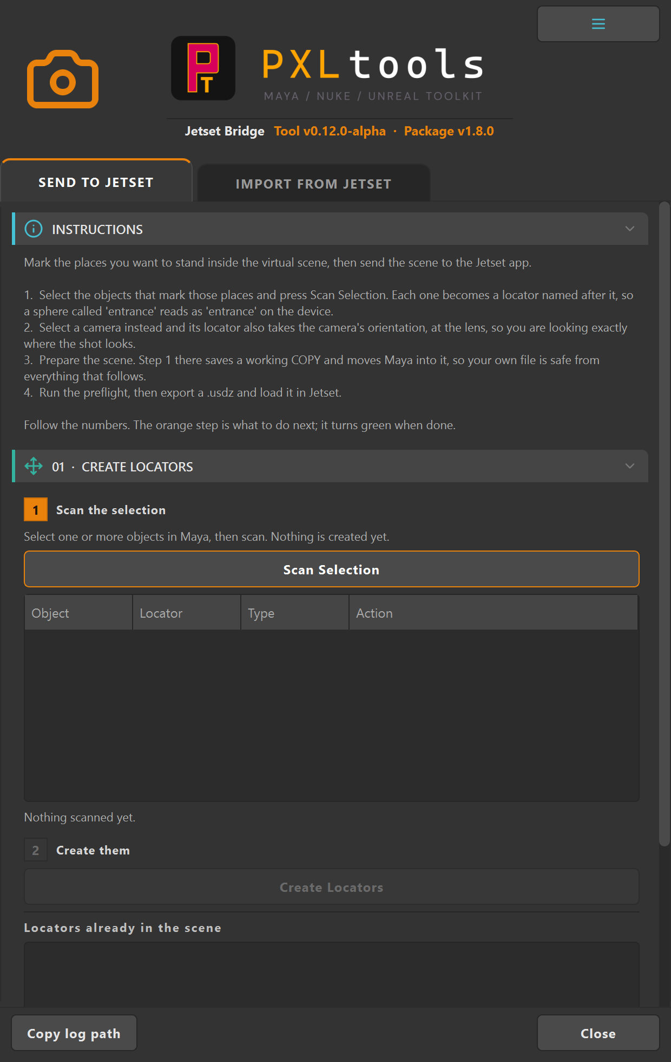The height and width of the screenshot is (1062, 671).
Task: Collapse the Instructions section chevron
Action: tap(629, 229)
